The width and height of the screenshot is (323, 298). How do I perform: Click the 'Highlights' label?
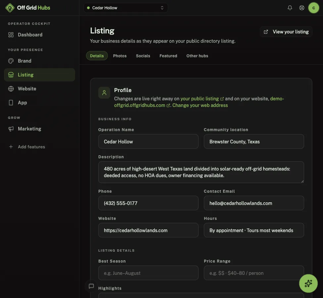click(110, 288)
